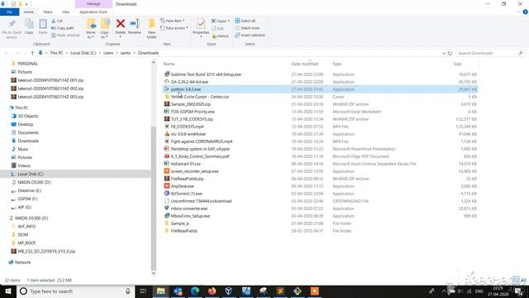
Task: Open the Windows Start menu
Action: click(x=8, y=291)
